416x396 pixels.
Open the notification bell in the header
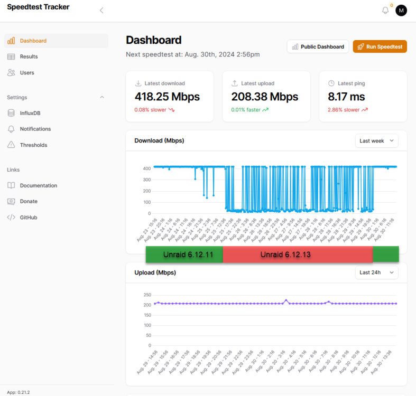pyautogui.click(x=385, y=11)
